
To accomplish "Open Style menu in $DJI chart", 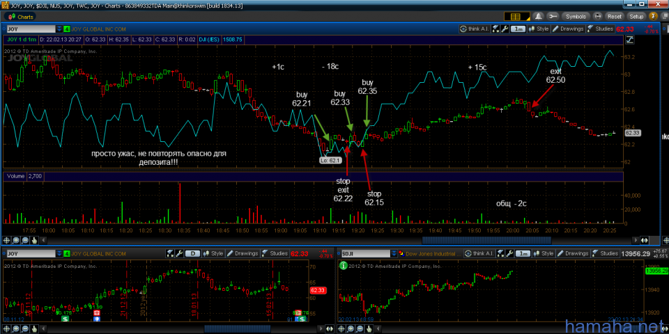I will (x=545, y=253).
